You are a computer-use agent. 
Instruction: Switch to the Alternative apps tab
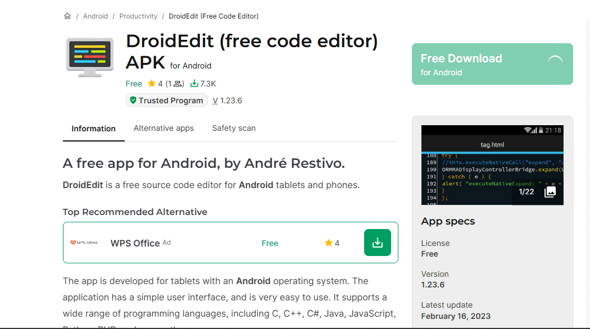164,128
